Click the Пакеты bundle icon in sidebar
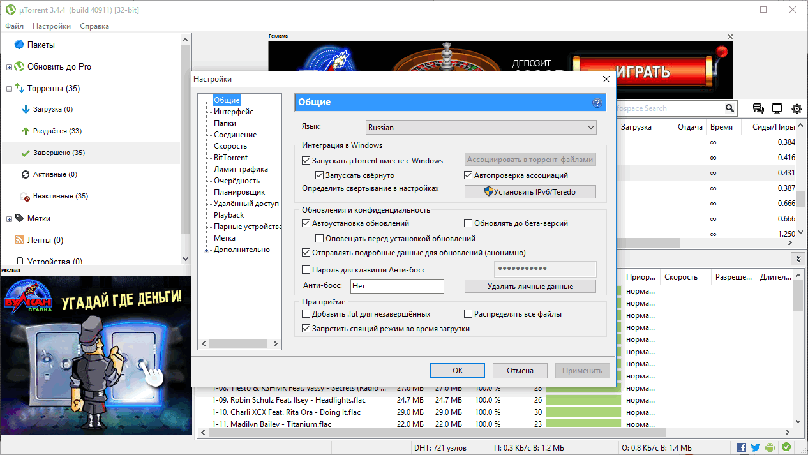 click(x=19, y=45)
